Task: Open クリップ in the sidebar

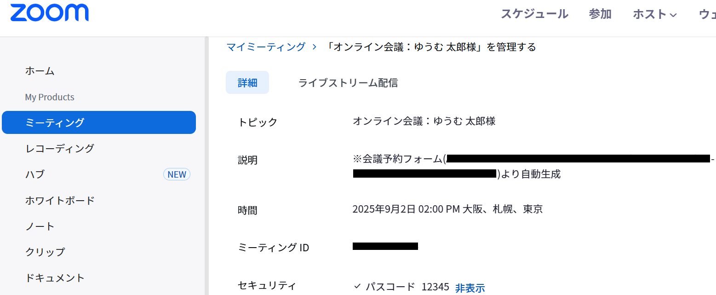Action: coord(45,252)
